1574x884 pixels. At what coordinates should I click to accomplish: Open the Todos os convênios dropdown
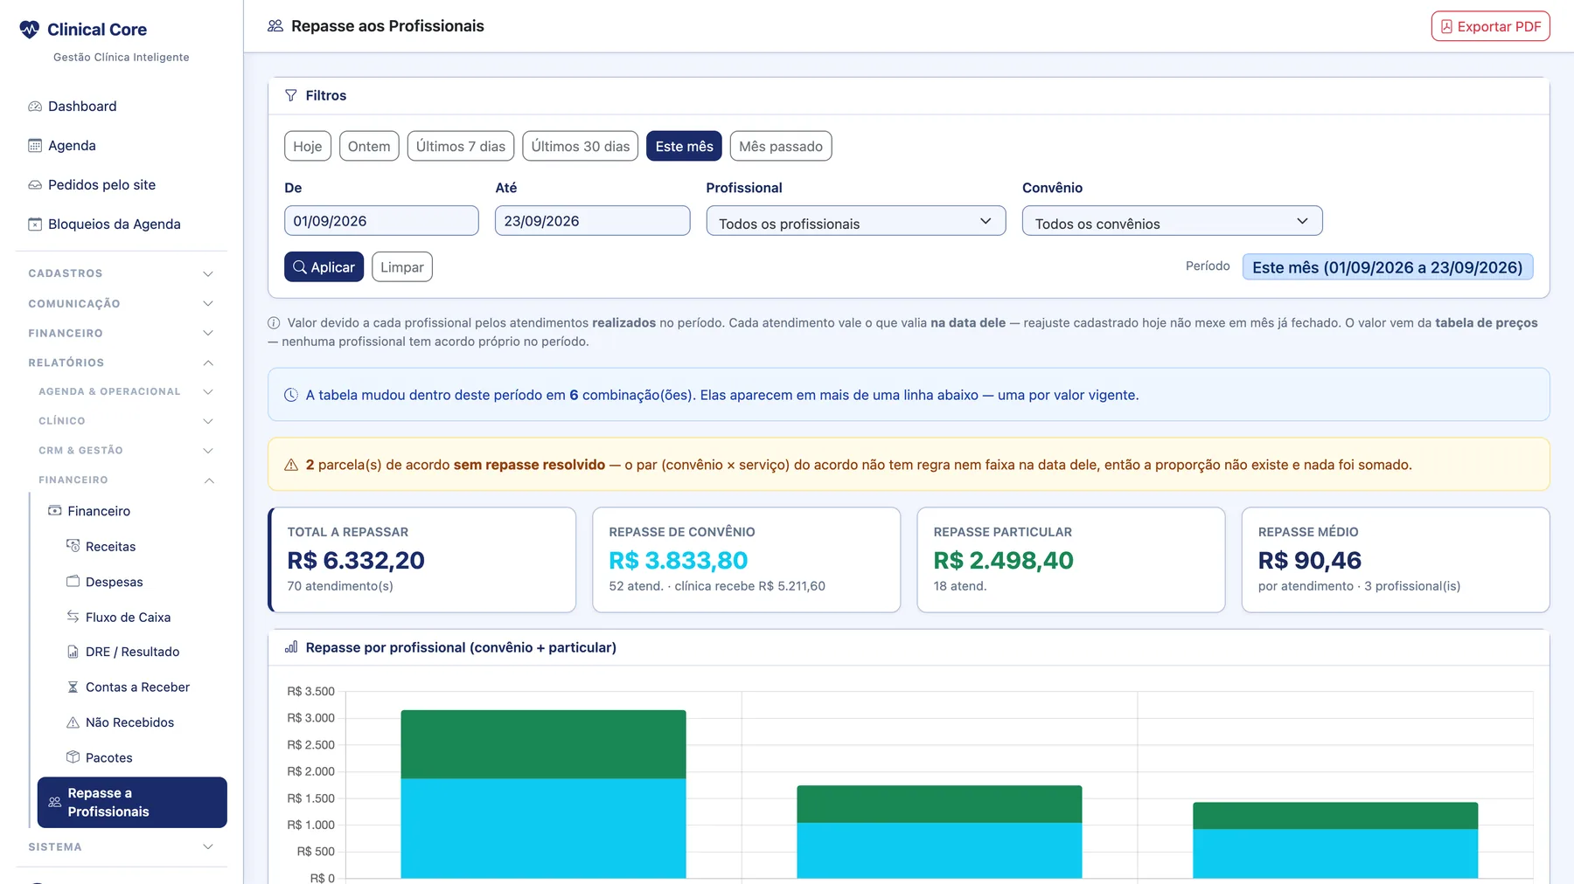pyautogui.click(x=1173, y=221)
